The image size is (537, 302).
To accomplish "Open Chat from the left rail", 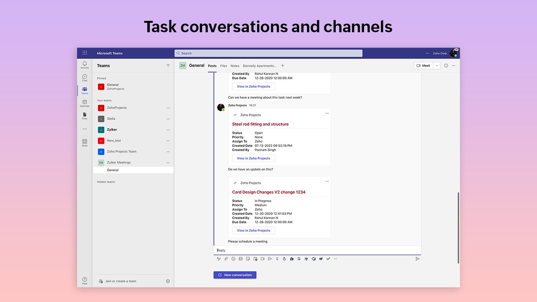I will click(85, 77).
